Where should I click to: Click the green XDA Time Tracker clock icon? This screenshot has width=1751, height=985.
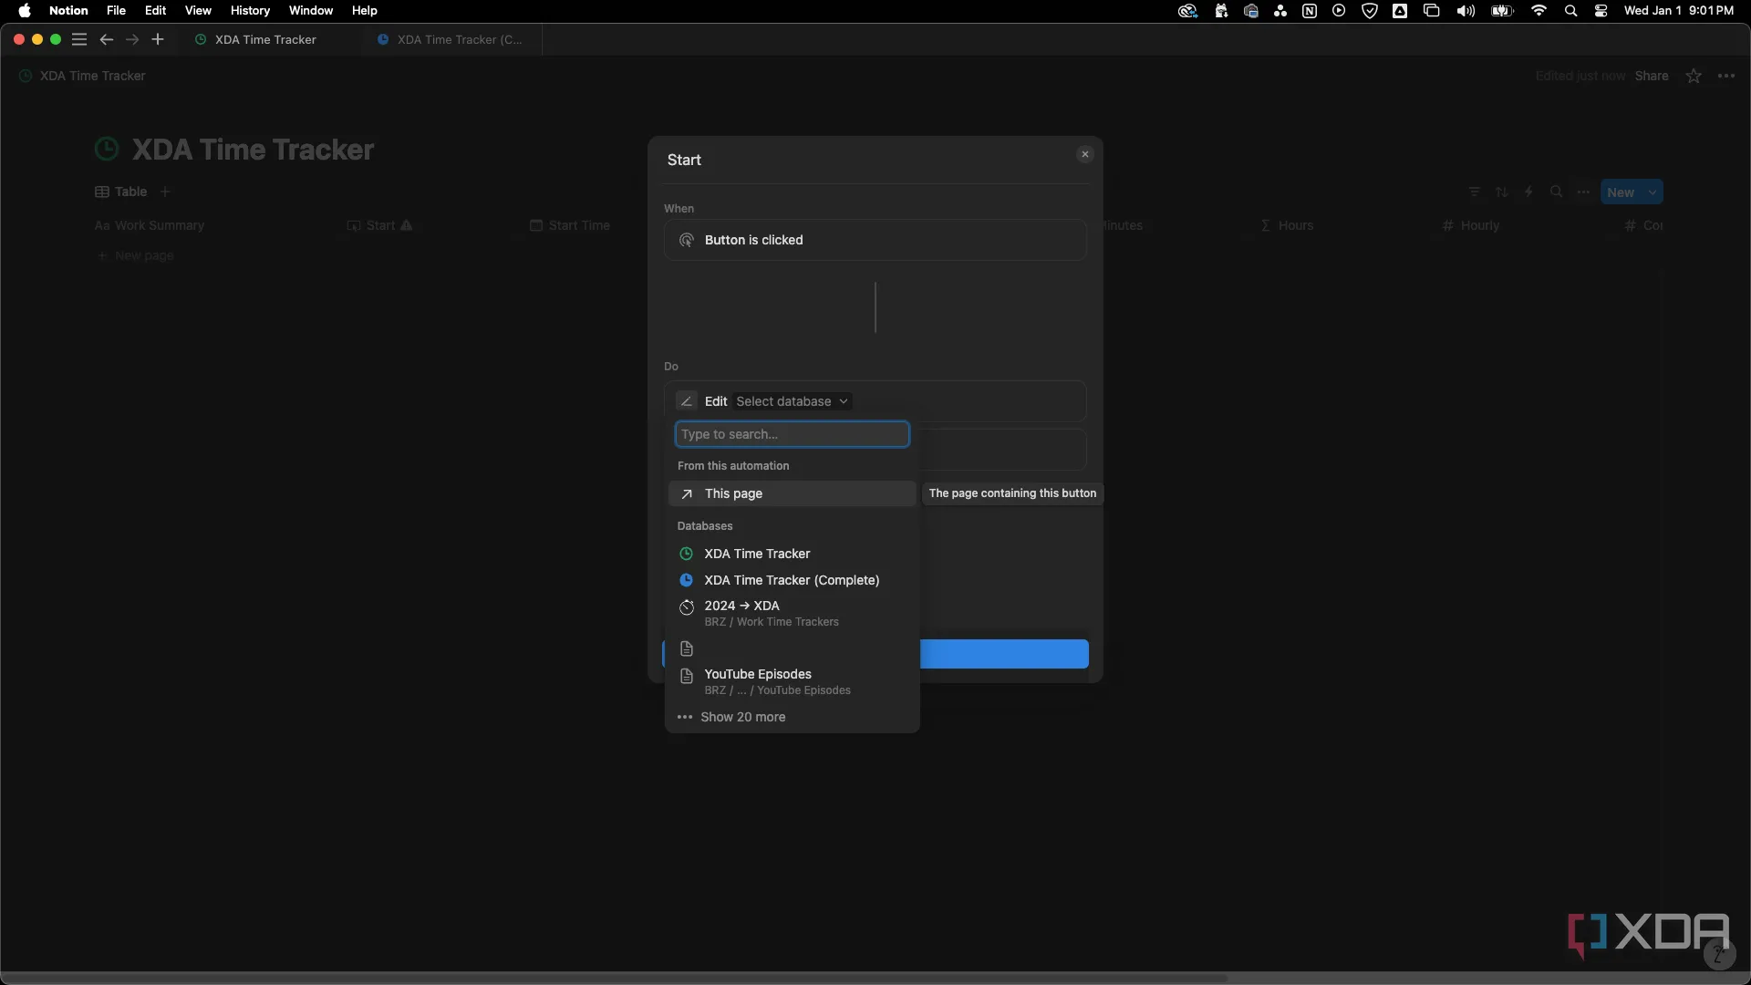686,554
